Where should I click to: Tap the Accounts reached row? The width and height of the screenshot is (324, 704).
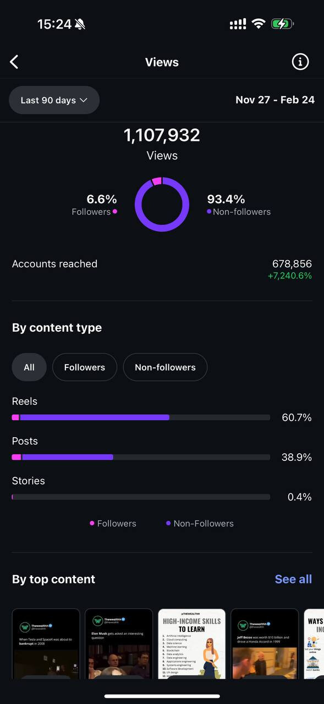(x=162, y=269)
